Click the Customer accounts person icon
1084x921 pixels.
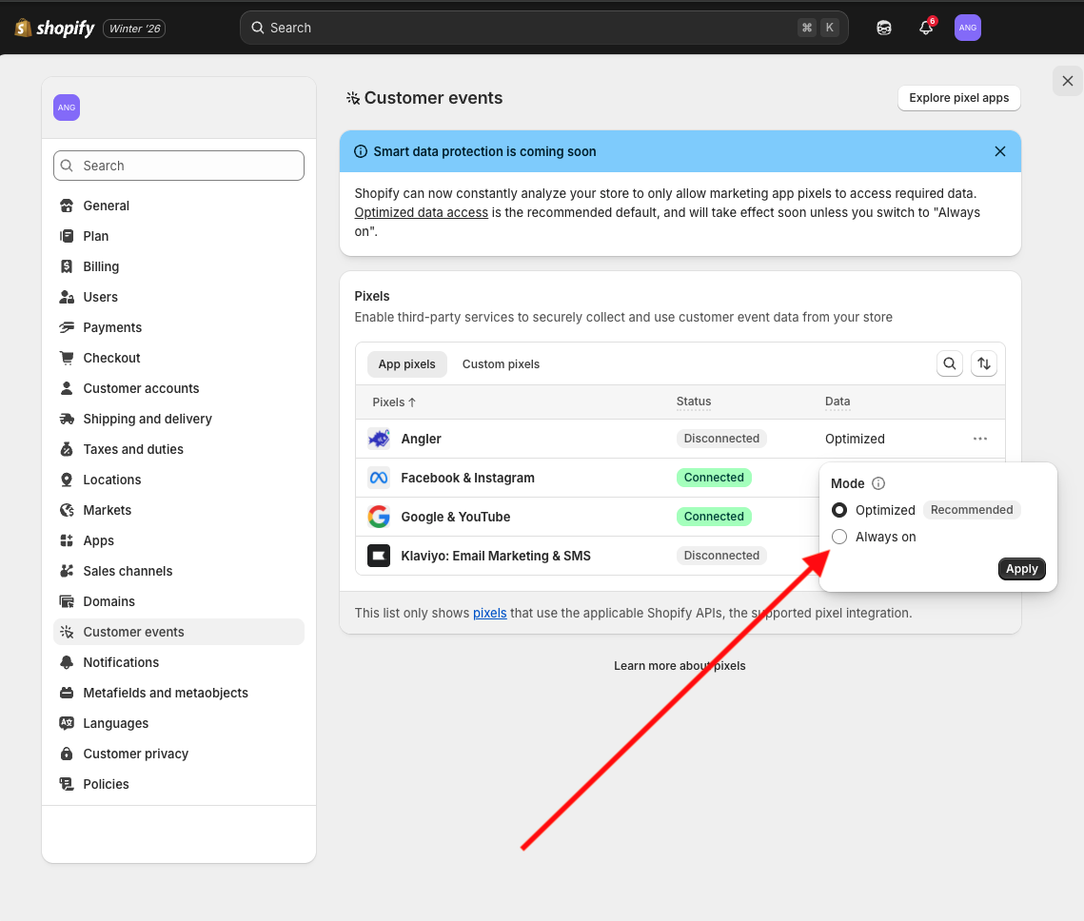pos(67,388)
